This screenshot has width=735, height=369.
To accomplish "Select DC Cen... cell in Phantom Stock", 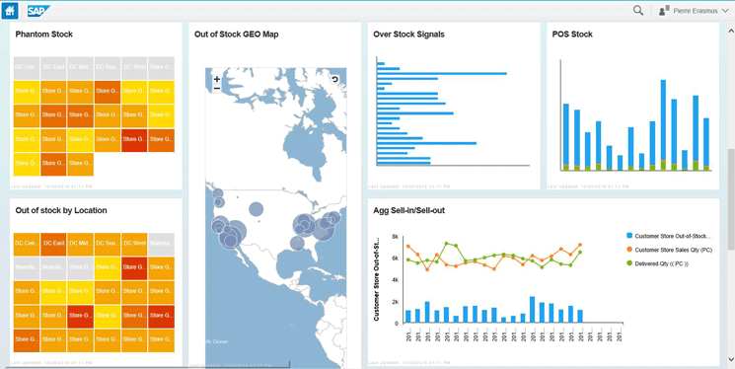I will click(x=27, y=68).
